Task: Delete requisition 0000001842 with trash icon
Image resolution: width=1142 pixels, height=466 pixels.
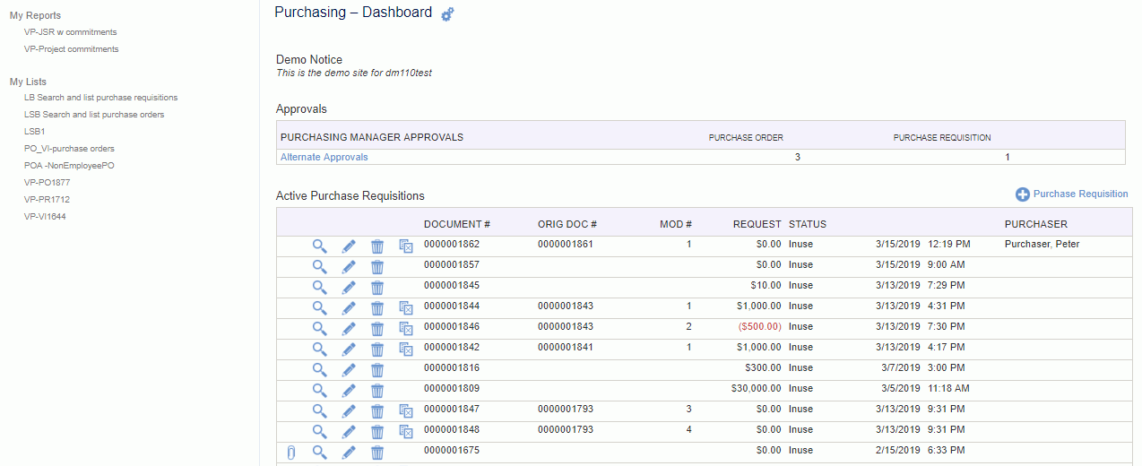Action: (377, 349)
